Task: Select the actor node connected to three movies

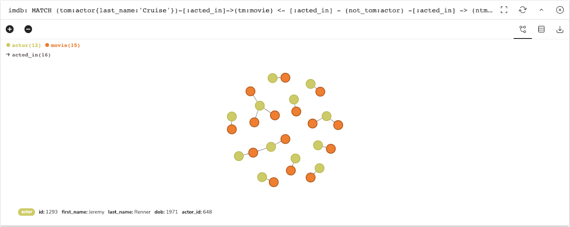Action: pyautogui.click(x=260, y=105)
